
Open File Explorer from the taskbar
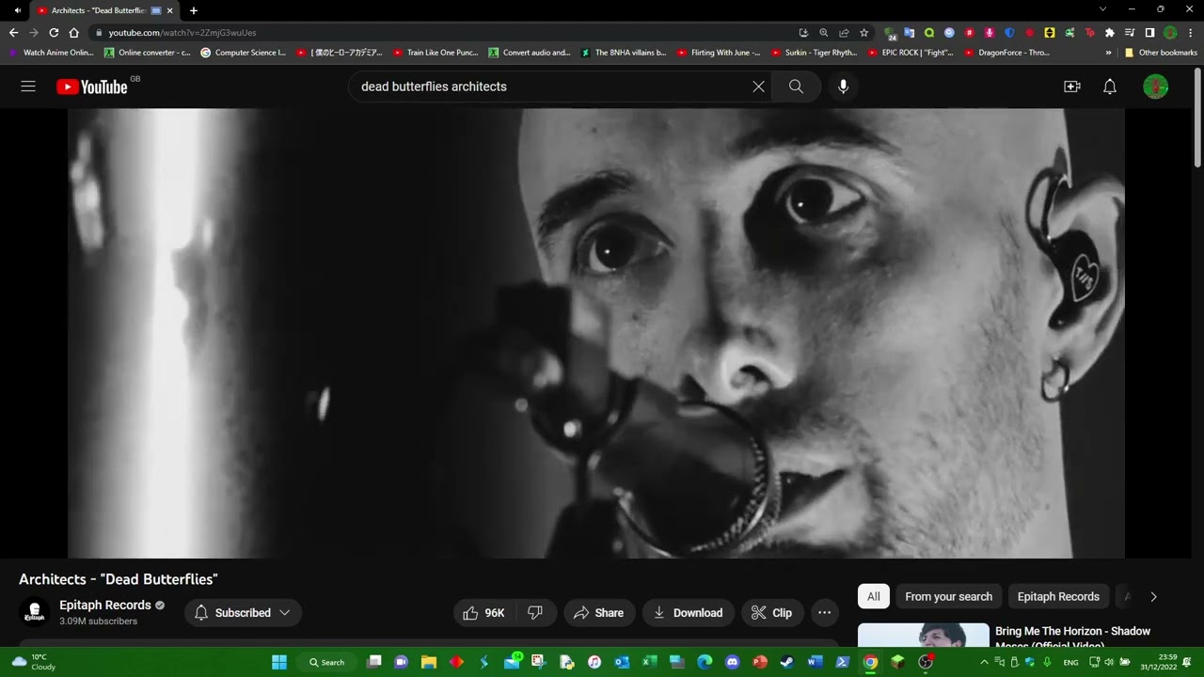point(429,662)
